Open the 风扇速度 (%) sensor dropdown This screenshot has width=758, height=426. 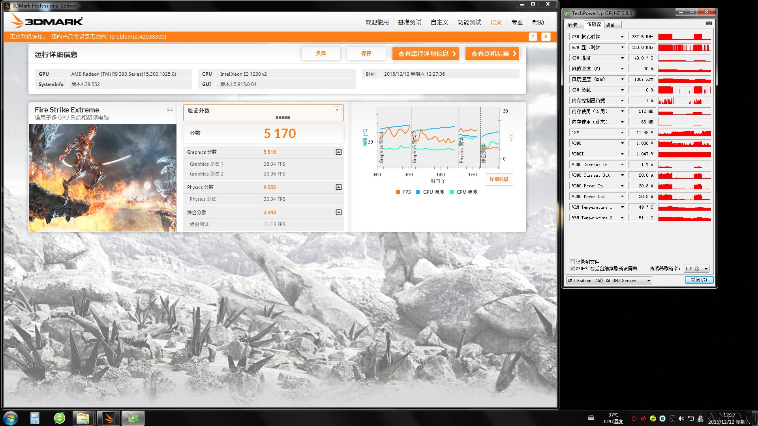coord(622,69)
